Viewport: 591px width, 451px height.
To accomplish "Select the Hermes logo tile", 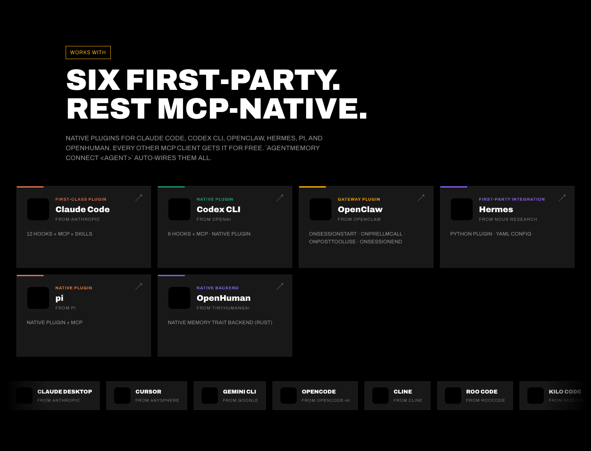I will (462, 209).
